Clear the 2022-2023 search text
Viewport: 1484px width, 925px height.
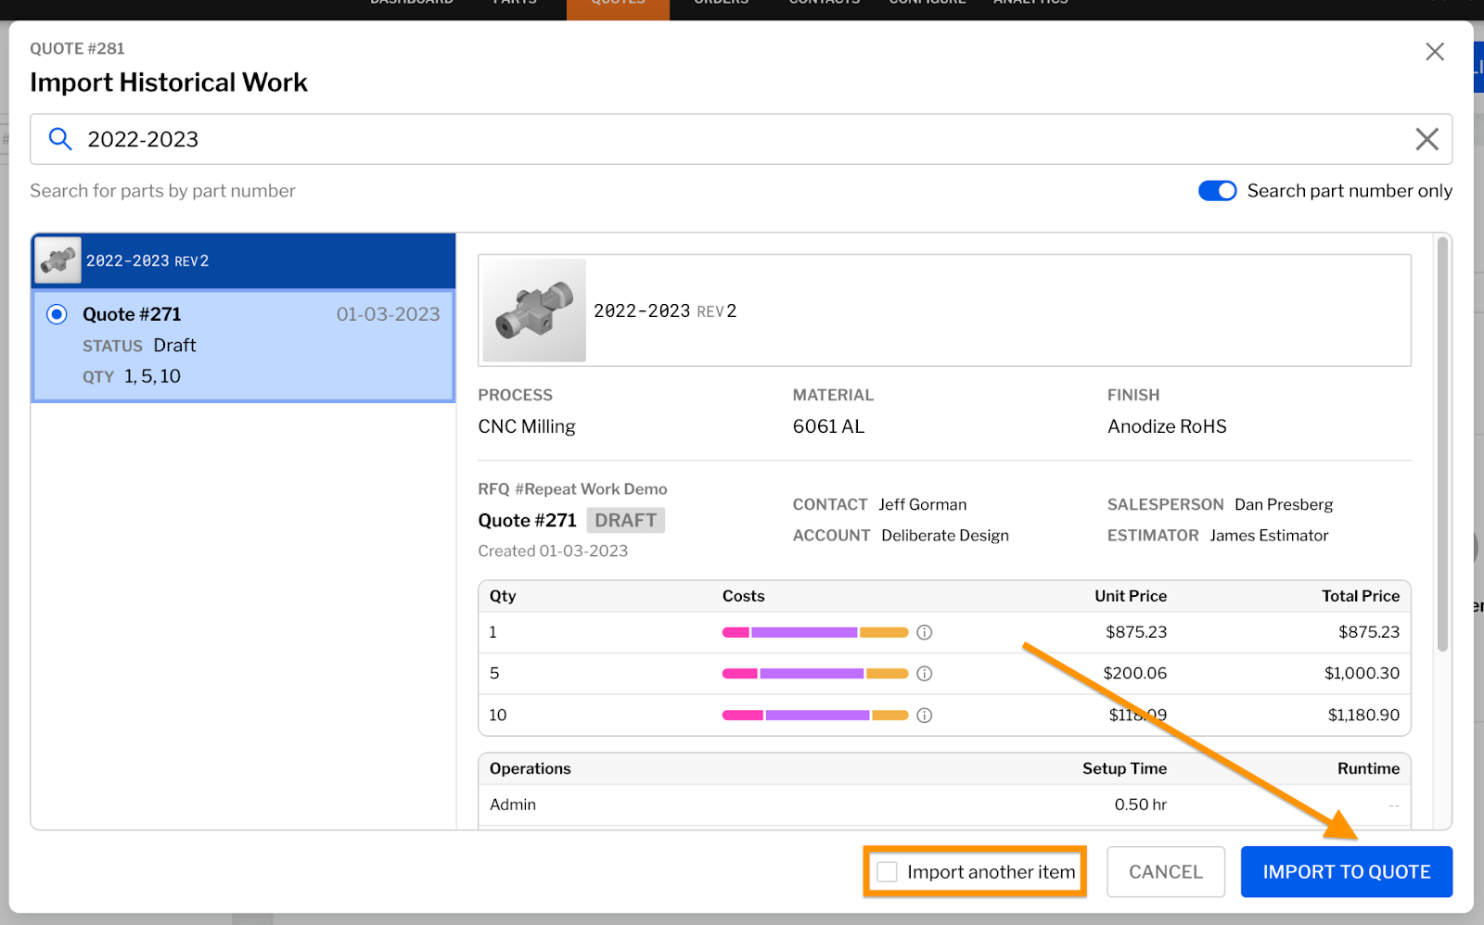[x=1426, y=139]
